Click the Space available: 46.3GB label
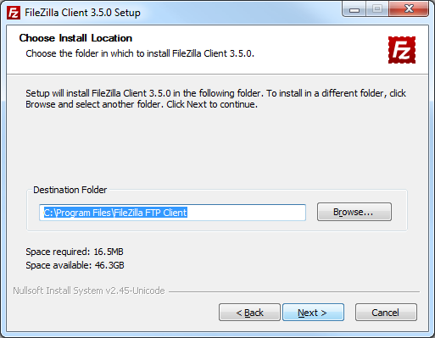The height and width of the screenshot is (338, 435). [x=75, y=265]
